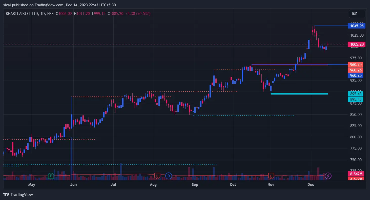Select the pink horizontal line at 960.25
Screen dimensions: 370x200
click(x=290, y=64)
